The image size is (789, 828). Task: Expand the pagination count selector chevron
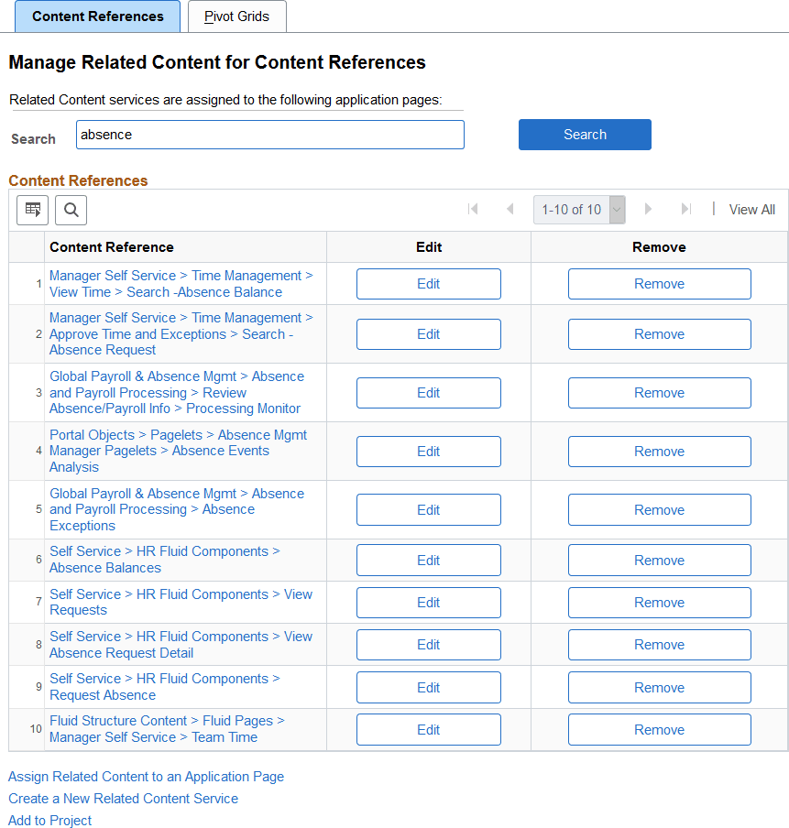(615, 209)
